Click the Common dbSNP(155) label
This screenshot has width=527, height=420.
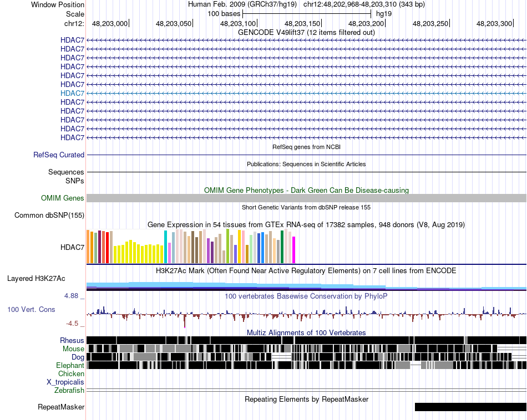49,215
